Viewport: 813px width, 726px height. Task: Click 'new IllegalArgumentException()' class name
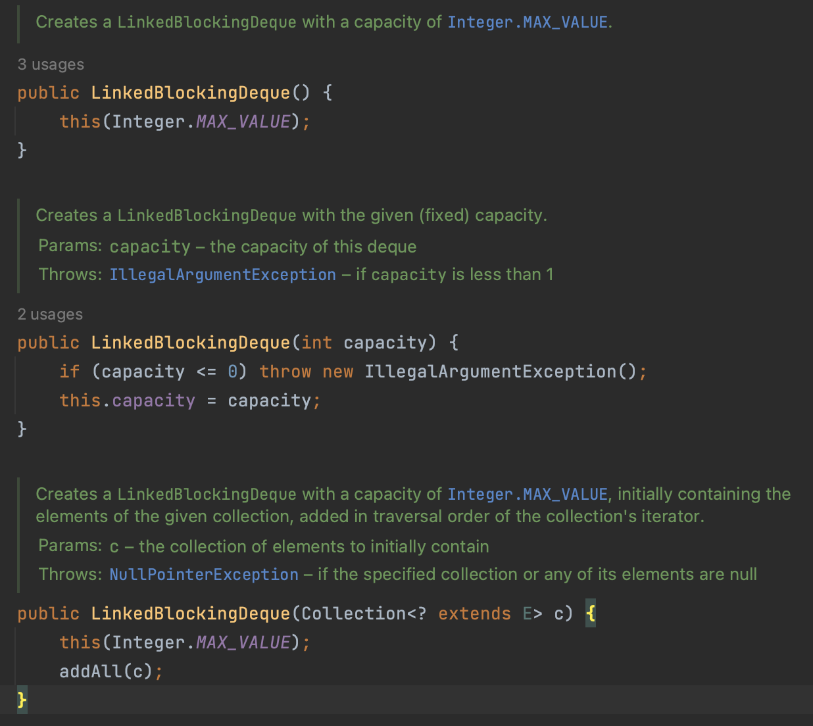click(x=491, y=372)
